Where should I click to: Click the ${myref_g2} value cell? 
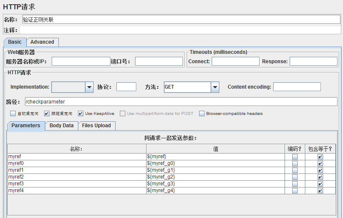[x=216, y=177]
